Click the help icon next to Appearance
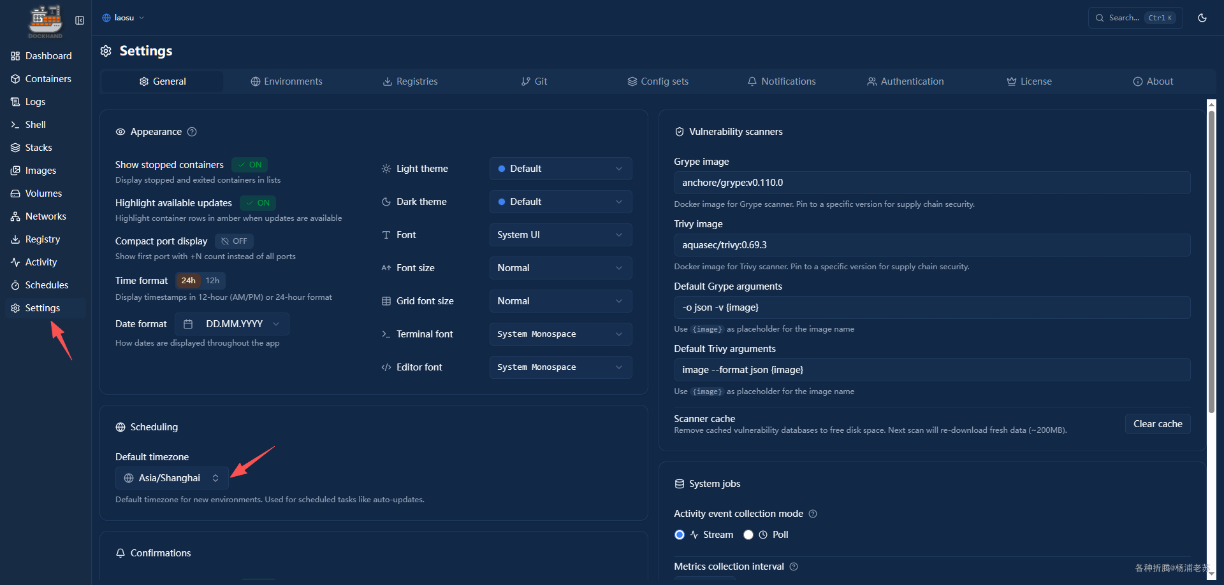 coord(192,132)
